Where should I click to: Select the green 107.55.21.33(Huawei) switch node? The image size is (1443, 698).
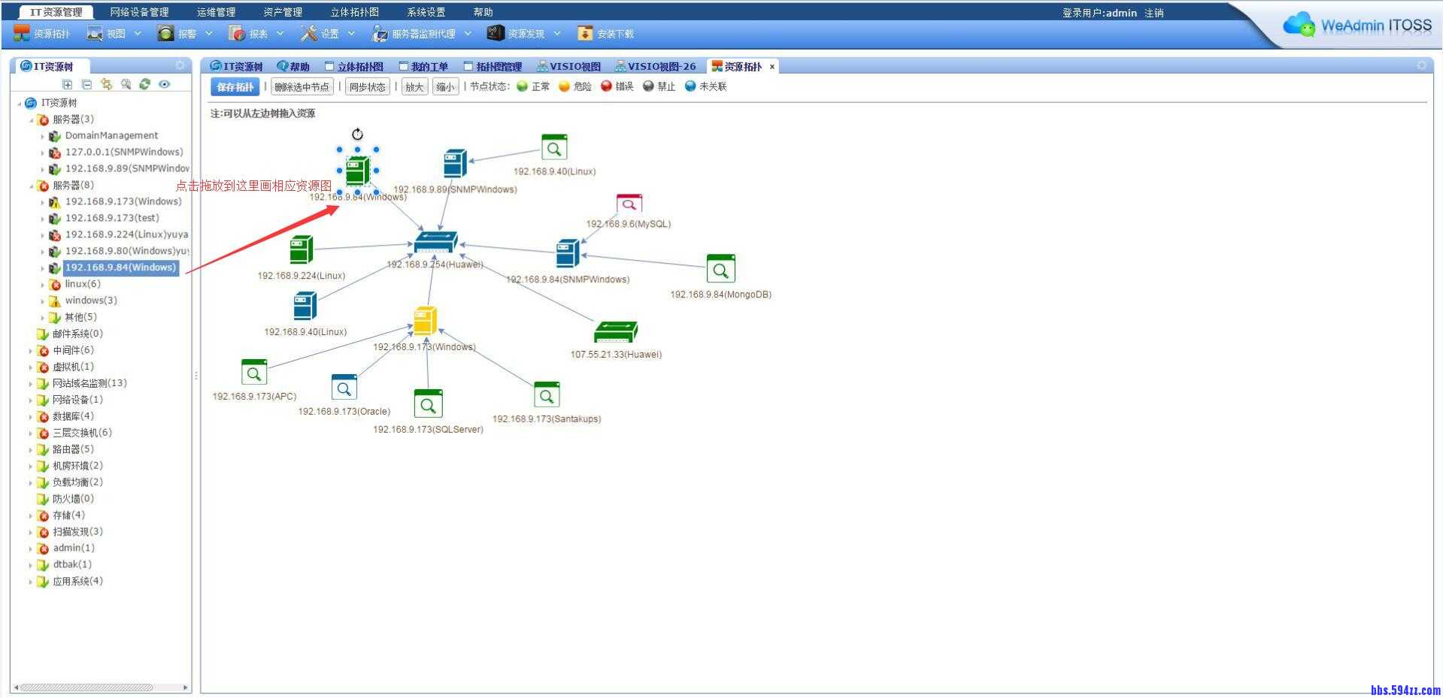[x=615, y=331]
